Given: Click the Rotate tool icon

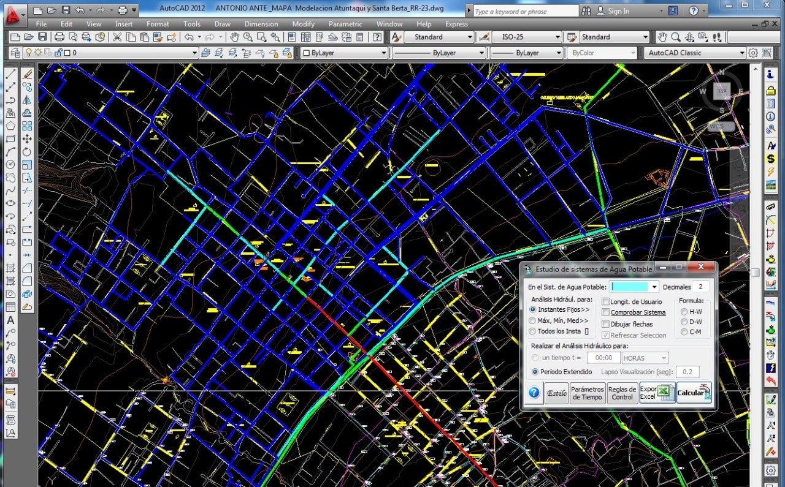Looking at the screenshot, I should click(27, 152).
